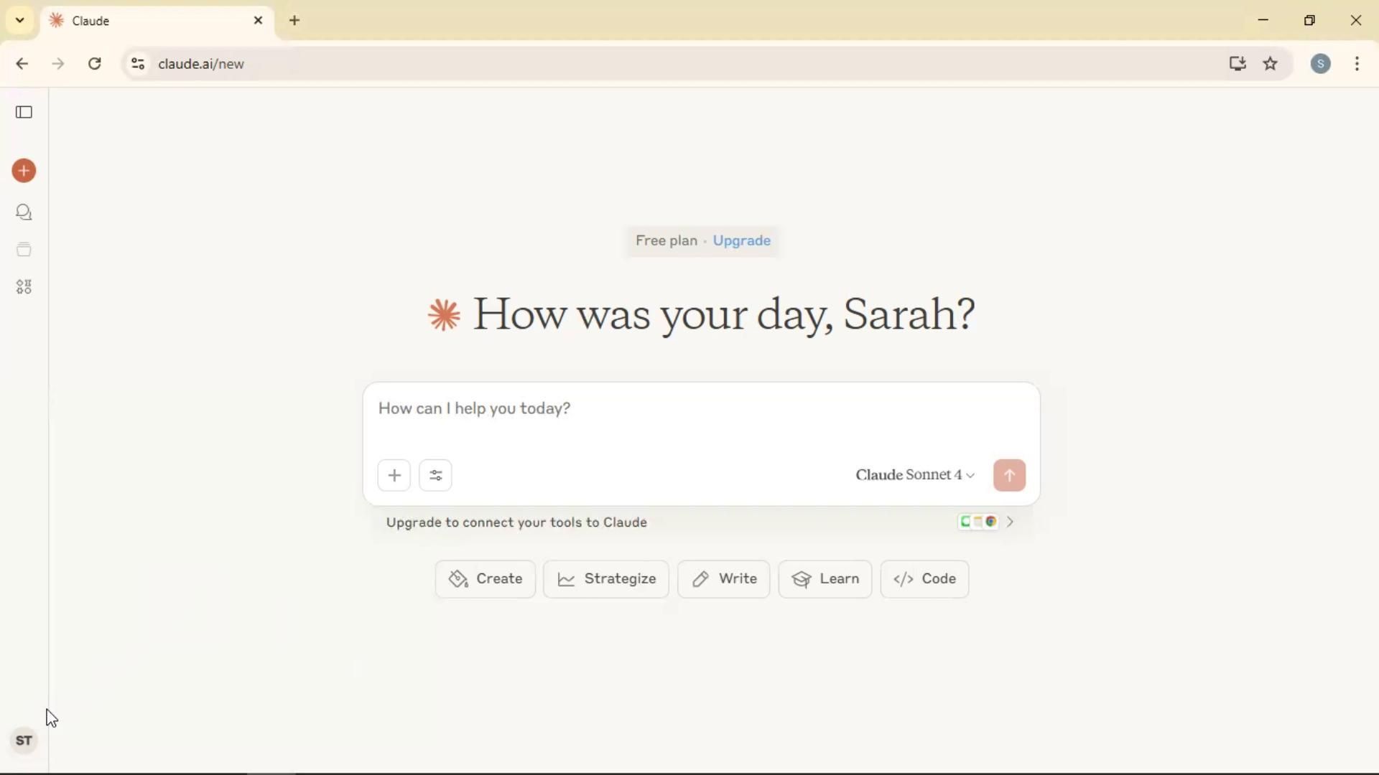Open a new browser tab
1379x775 pixels.
click(294, 21)
